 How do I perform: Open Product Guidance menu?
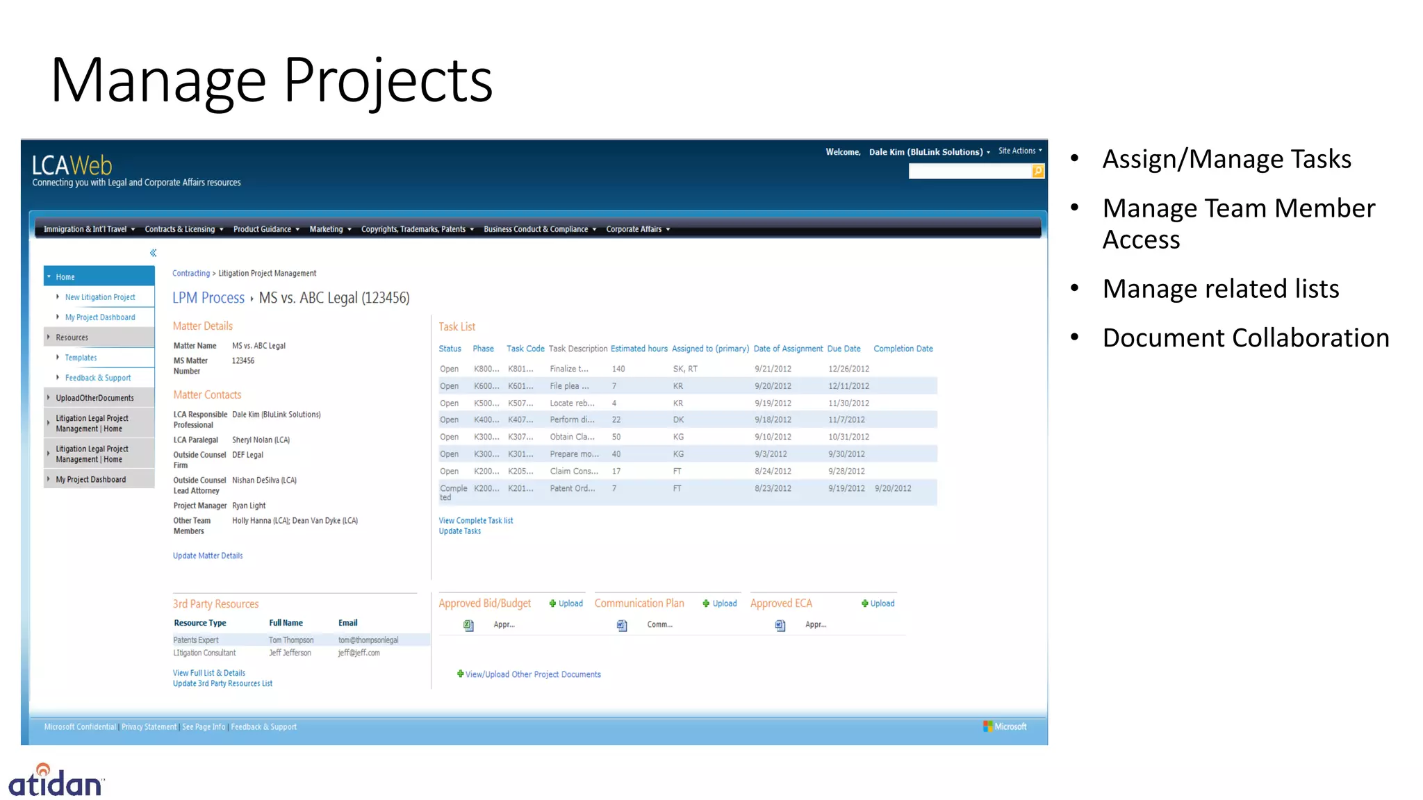[266, 229]
